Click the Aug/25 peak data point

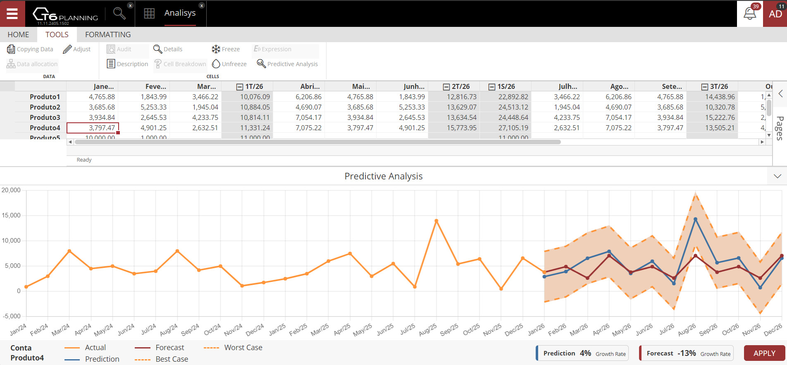[x=436, y=221]
